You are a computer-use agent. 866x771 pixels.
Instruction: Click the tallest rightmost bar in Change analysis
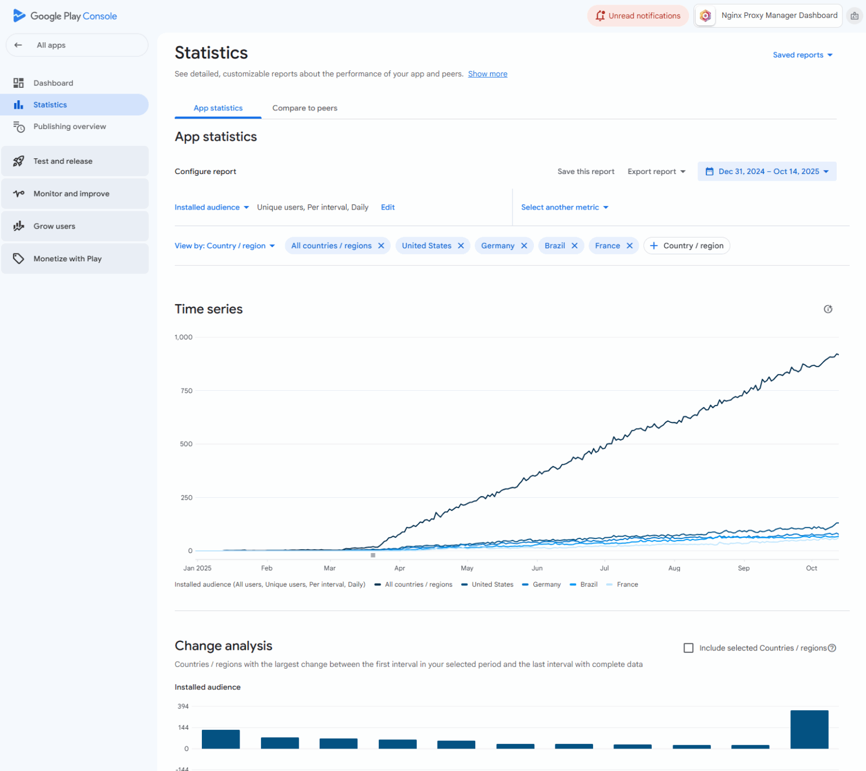[x=809, y=729]
